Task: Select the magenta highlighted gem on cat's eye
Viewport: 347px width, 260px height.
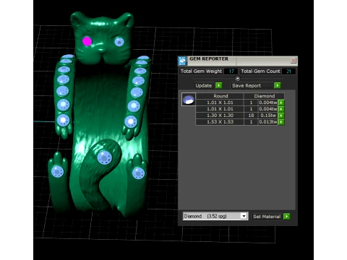Action: click(x=87, y=41)
